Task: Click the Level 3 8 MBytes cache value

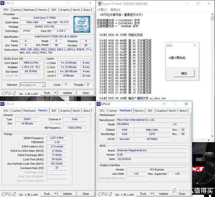Action: coord(68,75)
